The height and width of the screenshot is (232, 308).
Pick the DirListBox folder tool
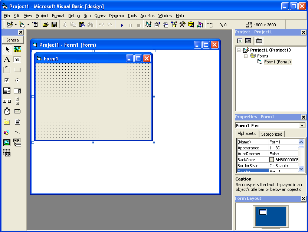[7, 122]
